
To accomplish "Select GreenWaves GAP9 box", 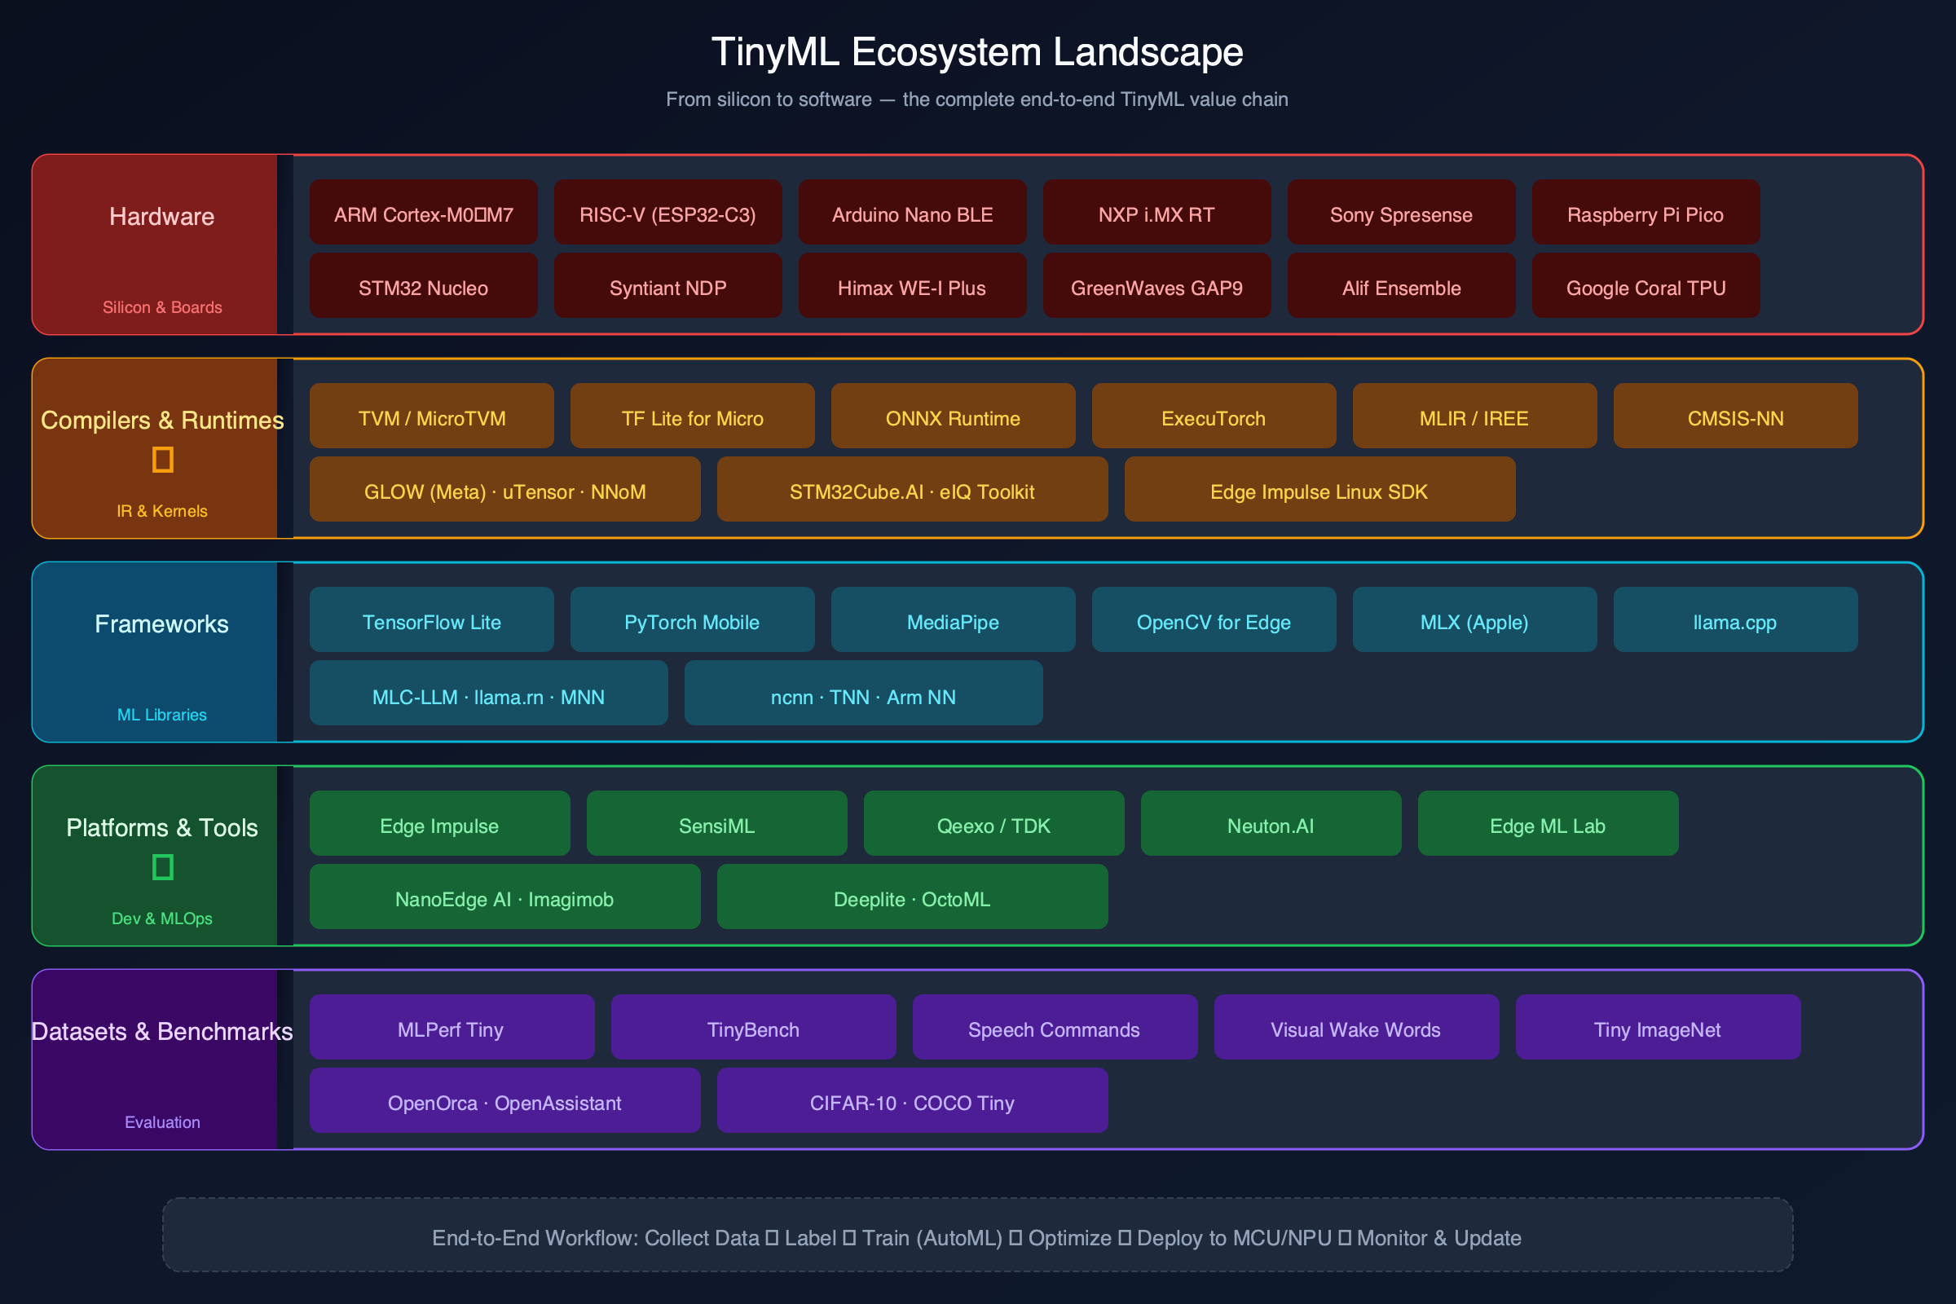I will [x=1156, y=285].
